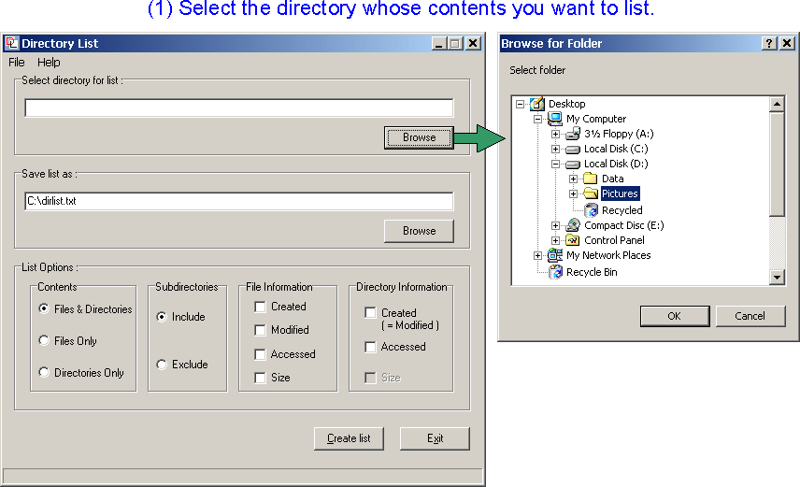Click the Save list as field with C:\dirlist.txt
Viewport: 800px width, 487px height.
point(238,201)
